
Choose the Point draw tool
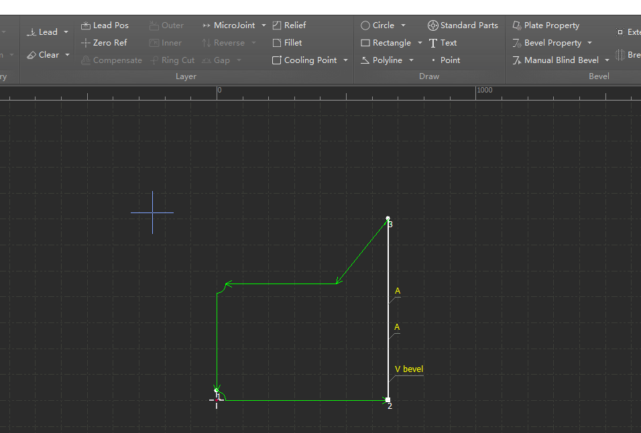tap(446, 60)
